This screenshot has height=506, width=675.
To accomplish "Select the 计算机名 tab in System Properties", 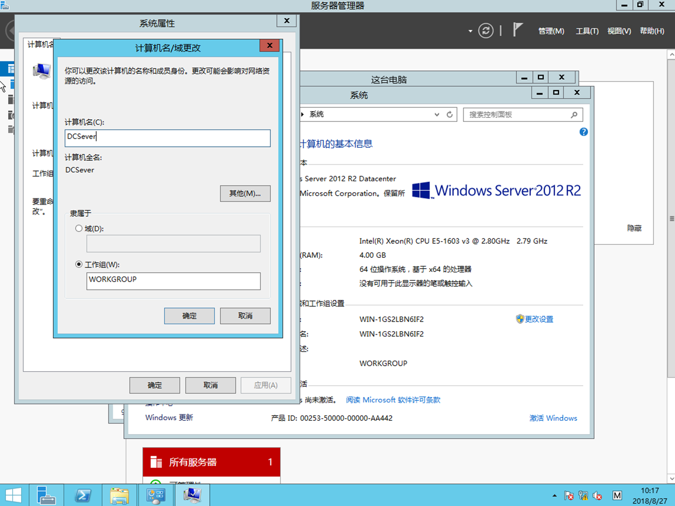I will tap(40, 44).
